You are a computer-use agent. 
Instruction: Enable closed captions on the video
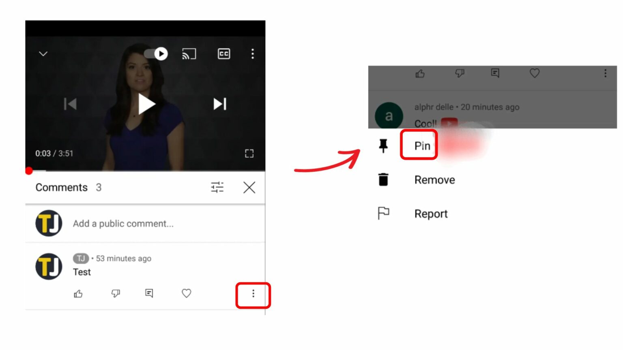tap(223, 54)
